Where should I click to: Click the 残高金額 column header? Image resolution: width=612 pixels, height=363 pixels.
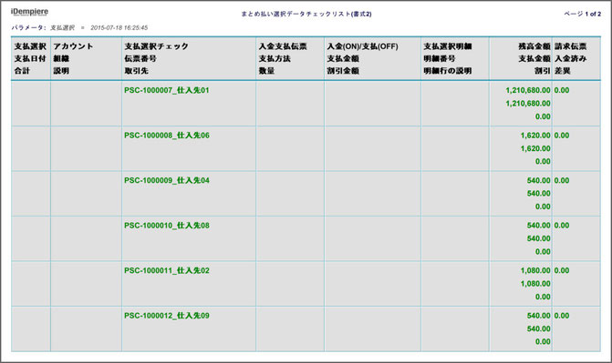pyautogui.click(x=534, y=46)
